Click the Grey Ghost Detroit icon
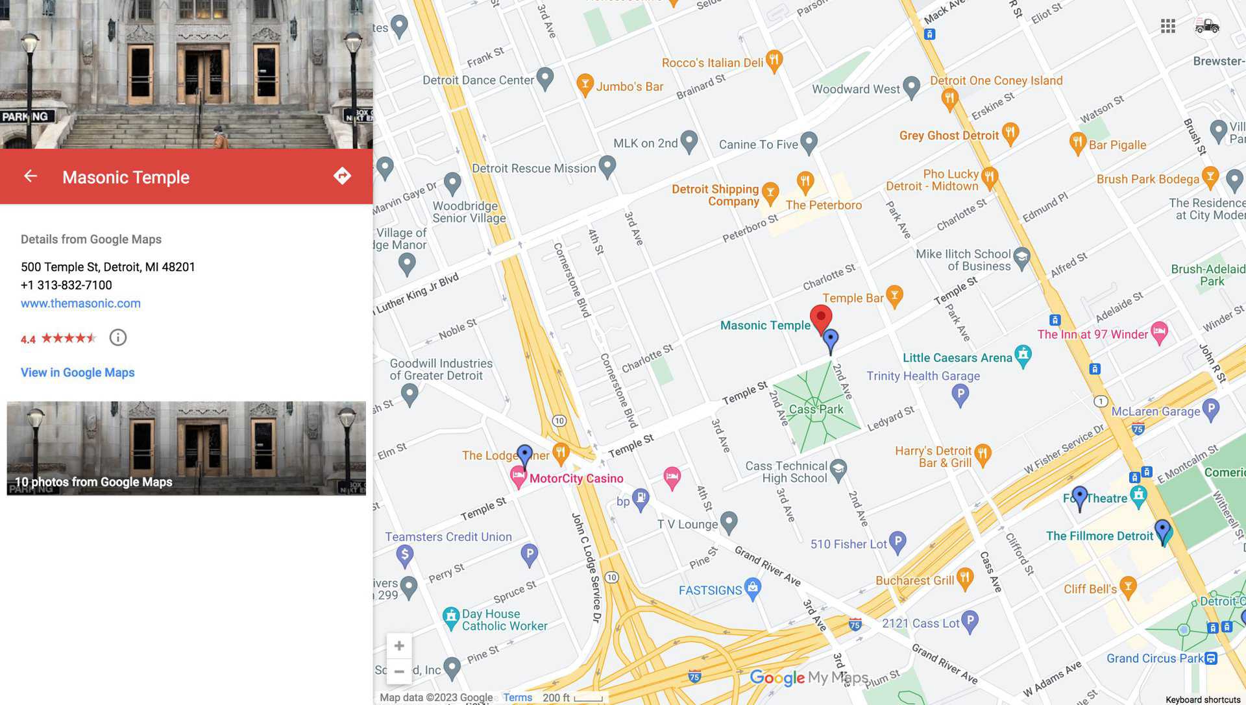1246x705 pixels. 1010,134
